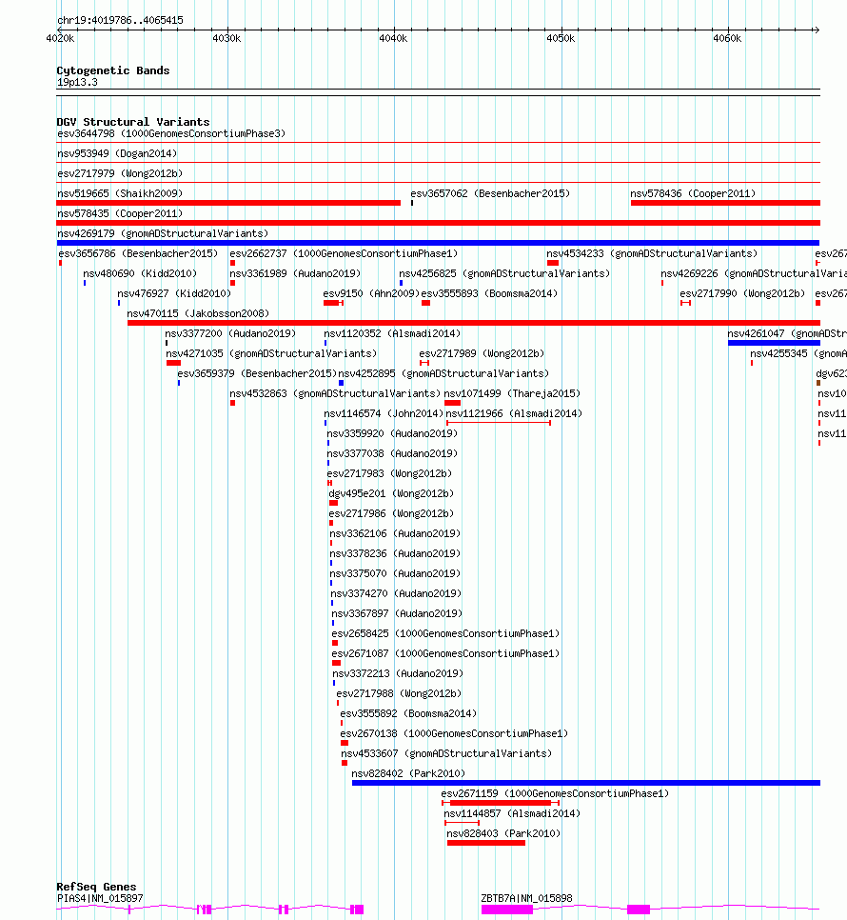This screenshot has height=920, width=847.
Task: Select the 4060k ruler tick label
Action: tap(727, 38)
